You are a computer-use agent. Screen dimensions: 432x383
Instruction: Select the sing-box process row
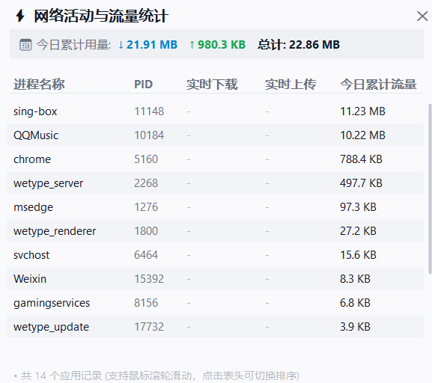click(x=215, y=111)
